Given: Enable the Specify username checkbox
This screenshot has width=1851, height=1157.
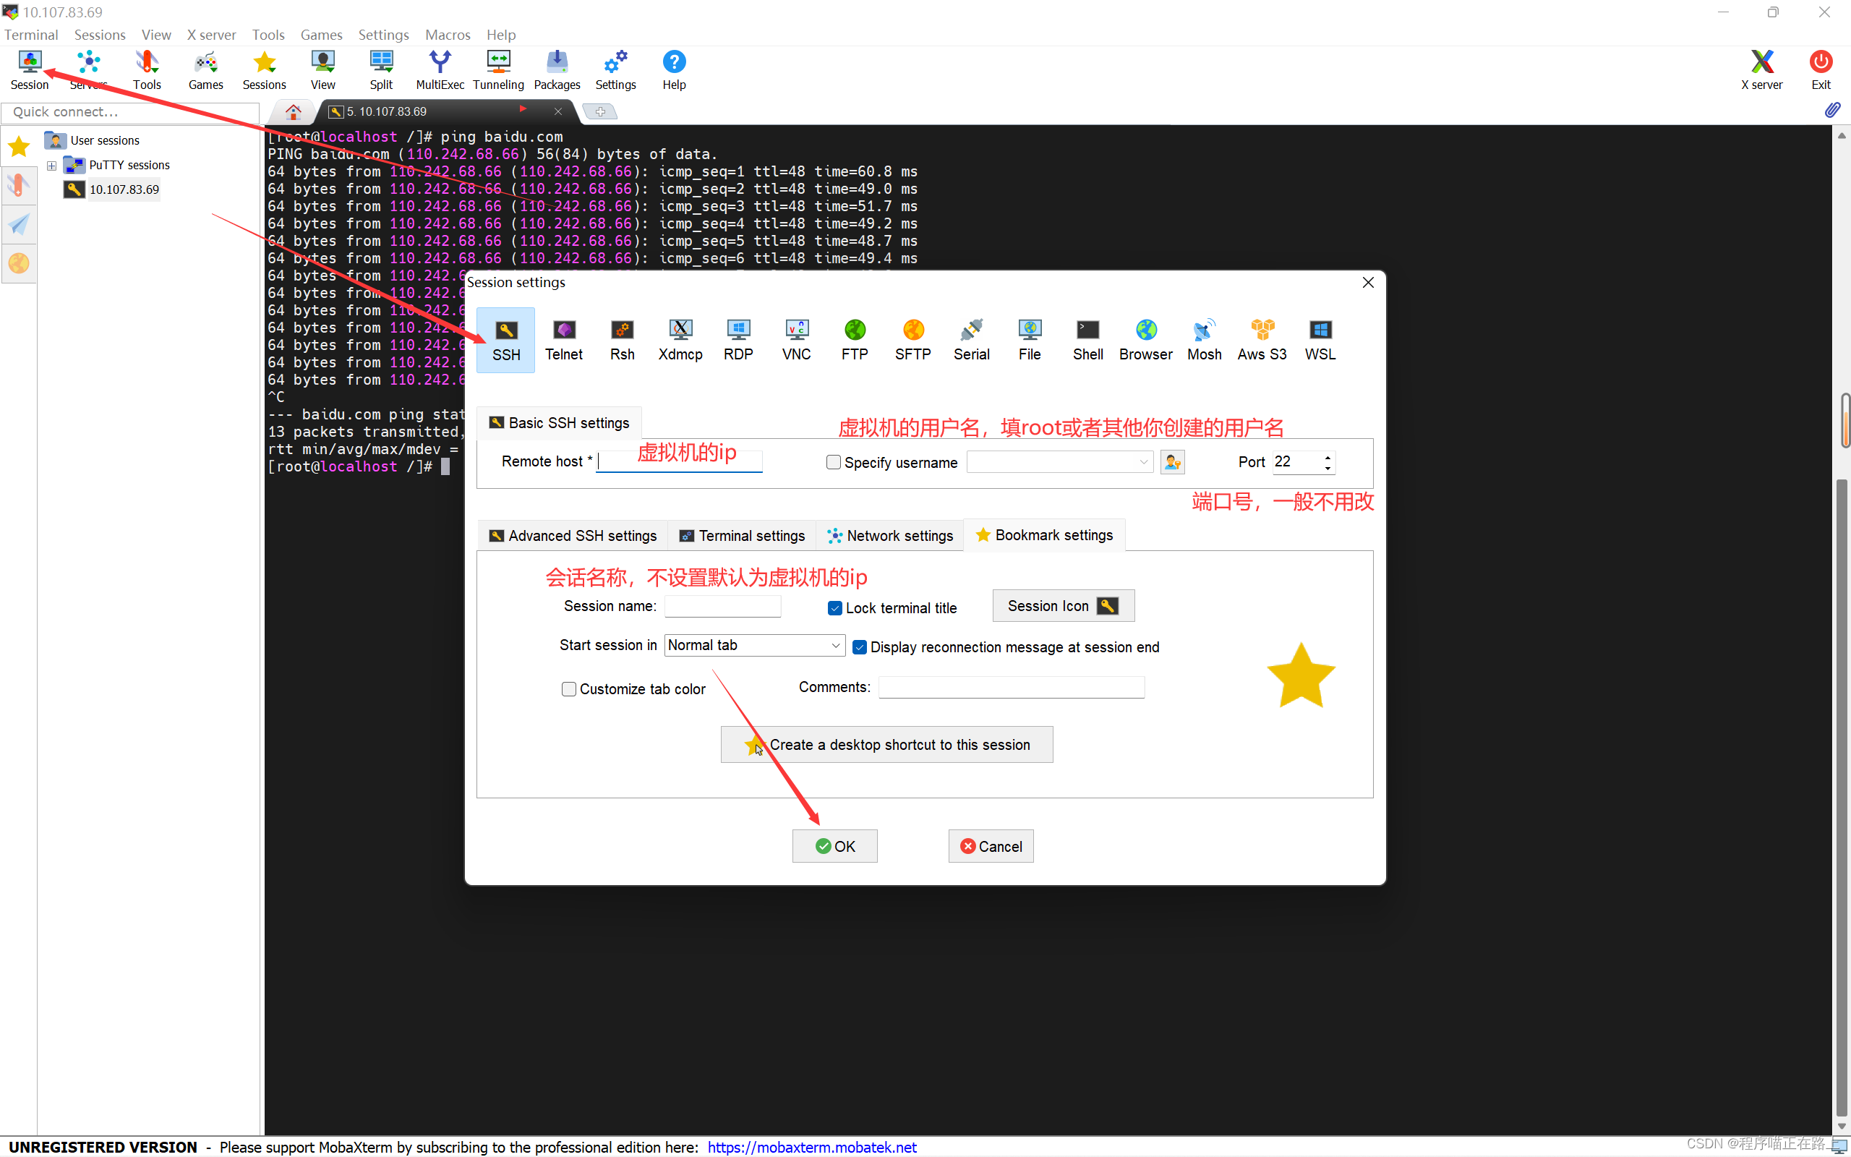Looking at the screenshot, I should [834, 462].
